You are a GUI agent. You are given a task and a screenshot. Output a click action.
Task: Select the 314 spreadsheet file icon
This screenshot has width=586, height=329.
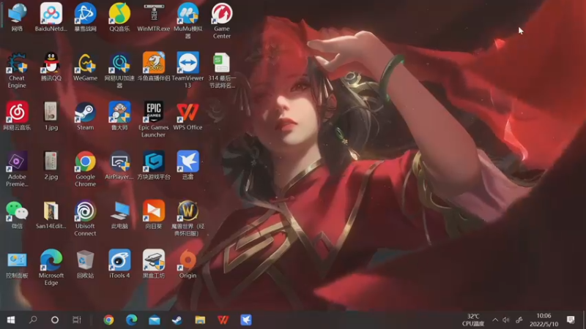pyautogui.click(x=222, y=70)
